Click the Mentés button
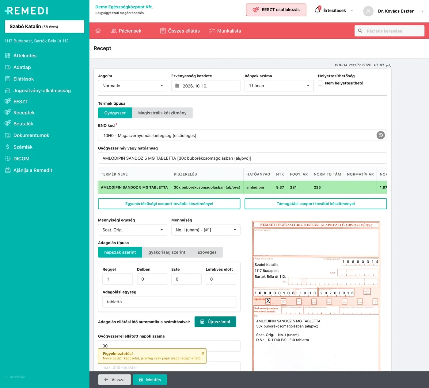Screen dimensions: 429x388 [150, 380]
